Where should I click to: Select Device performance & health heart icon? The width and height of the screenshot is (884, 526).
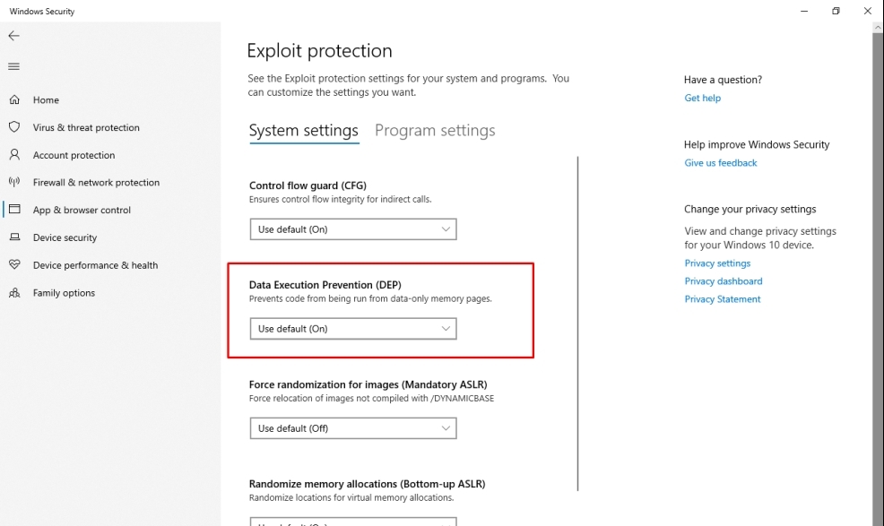click(x=14, y=264)
